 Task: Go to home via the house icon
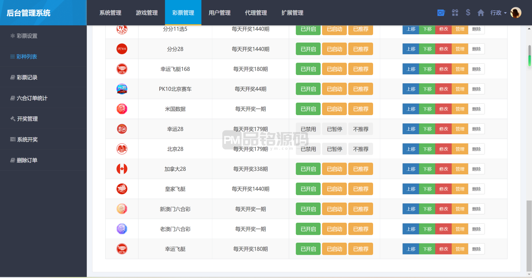pyautogui.click(x=481, y=13)
